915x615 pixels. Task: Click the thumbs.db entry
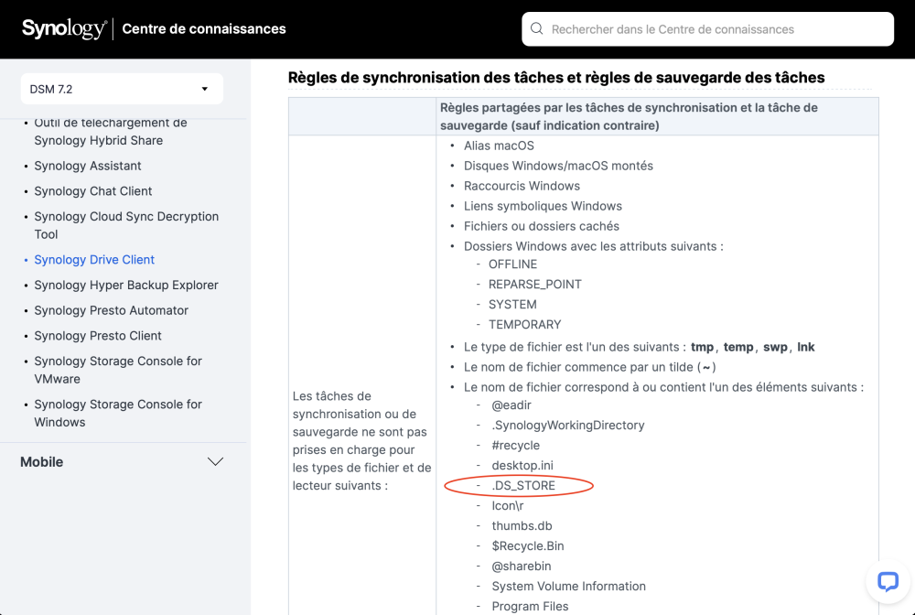(x=522, y=525)
